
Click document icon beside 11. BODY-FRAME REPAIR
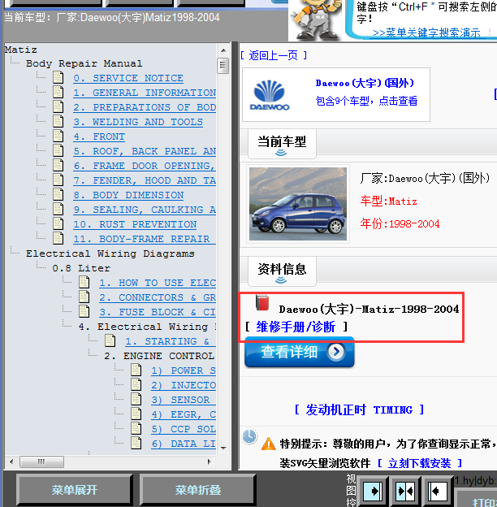click(x=58, y=238)
